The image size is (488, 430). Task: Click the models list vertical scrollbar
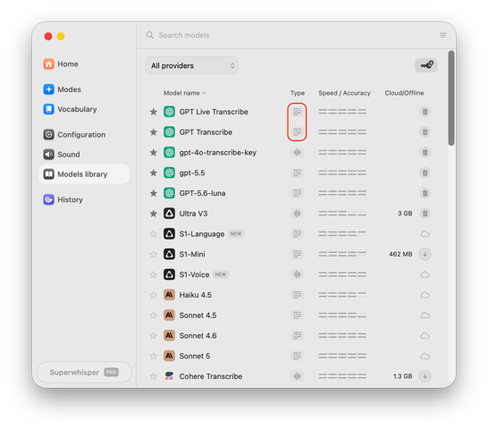[x=451, y=98]
